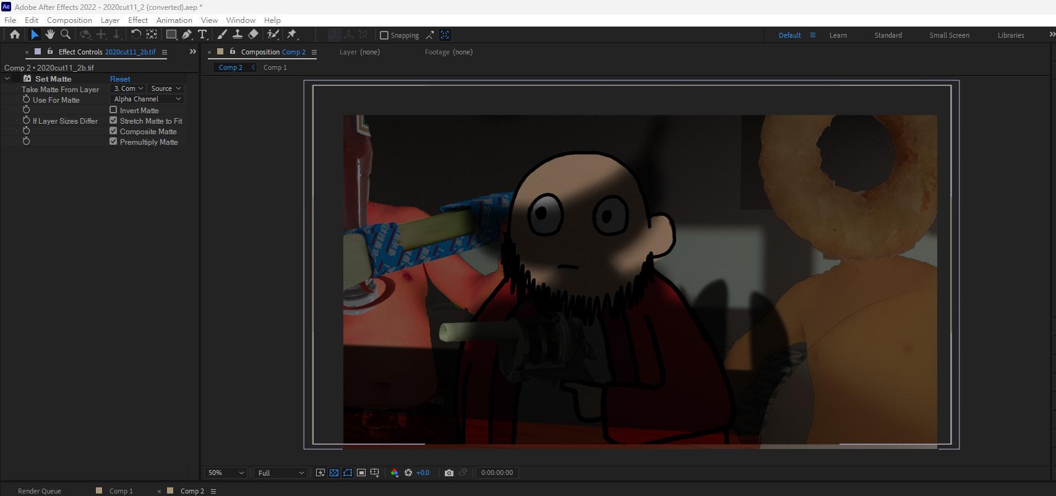Image resolution: width=1056 pixels, height=496 pixels.
Task: Go to the Home screen icon
Action: pyautogui.click(x=15, y=35)
